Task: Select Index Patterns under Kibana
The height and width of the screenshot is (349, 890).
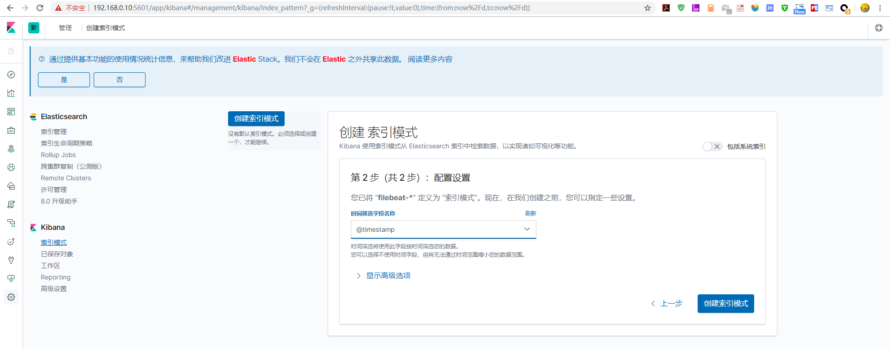Action: [54, 242]
